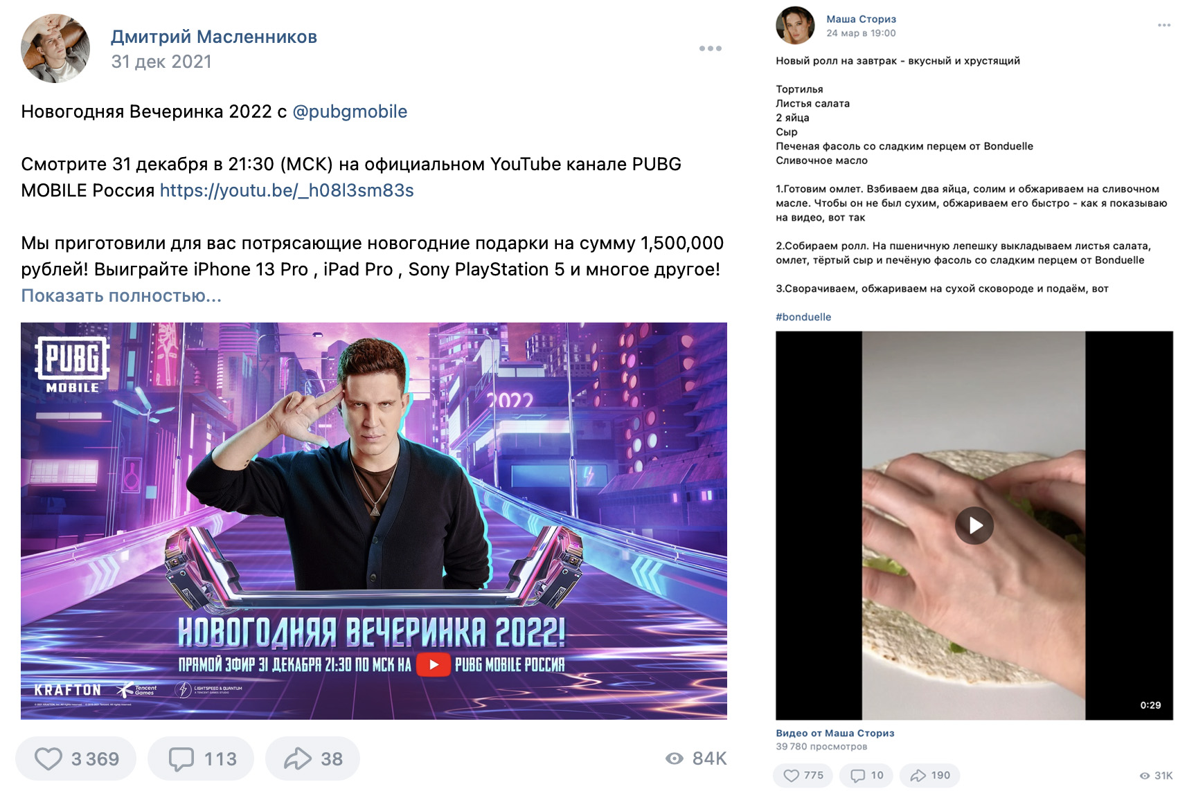Expand post text via Показать полностью
This screenshot has width=1187, height=791.
point(121,296)
